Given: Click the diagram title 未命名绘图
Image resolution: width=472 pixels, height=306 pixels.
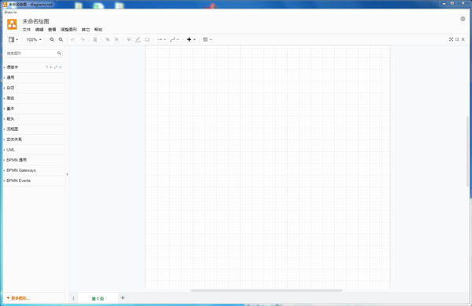Looking at the screenshot, I should [x=35, y=21].
